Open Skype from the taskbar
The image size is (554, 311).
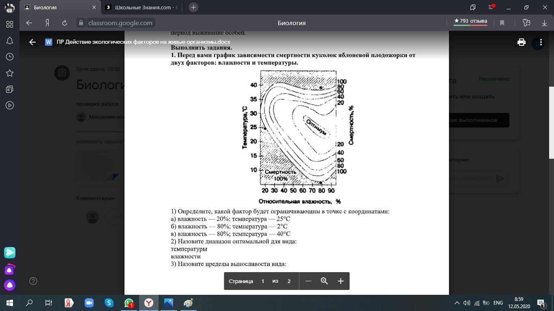[x=109, y=303]
